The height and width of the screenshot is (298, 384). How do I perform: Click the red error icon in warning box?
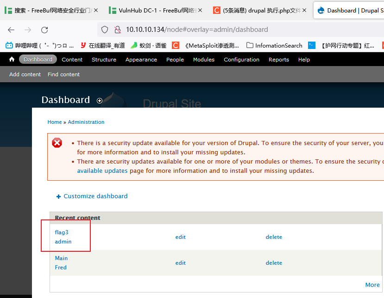57,143
